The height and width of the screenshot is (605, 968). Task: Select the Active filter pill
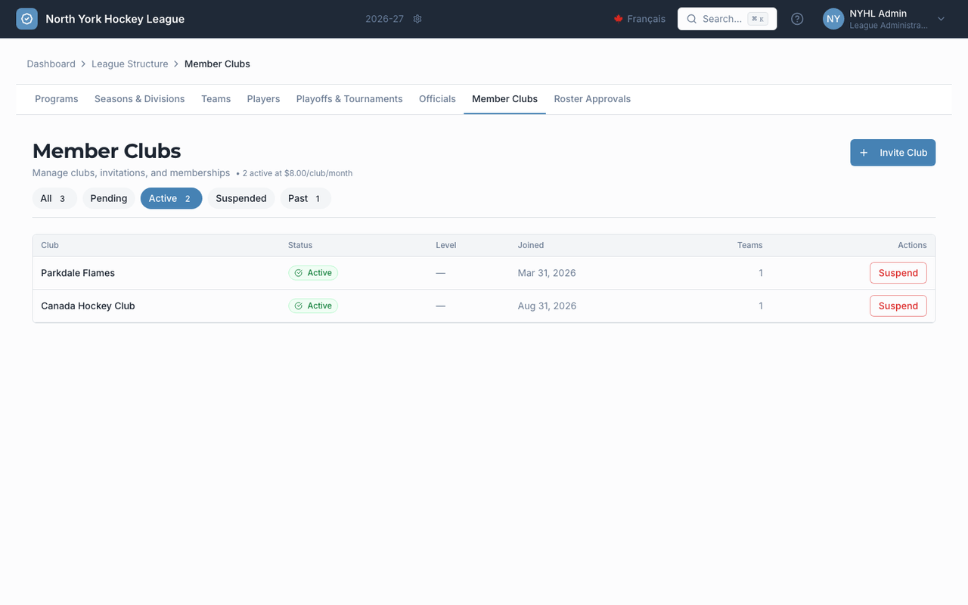(171, 198)
